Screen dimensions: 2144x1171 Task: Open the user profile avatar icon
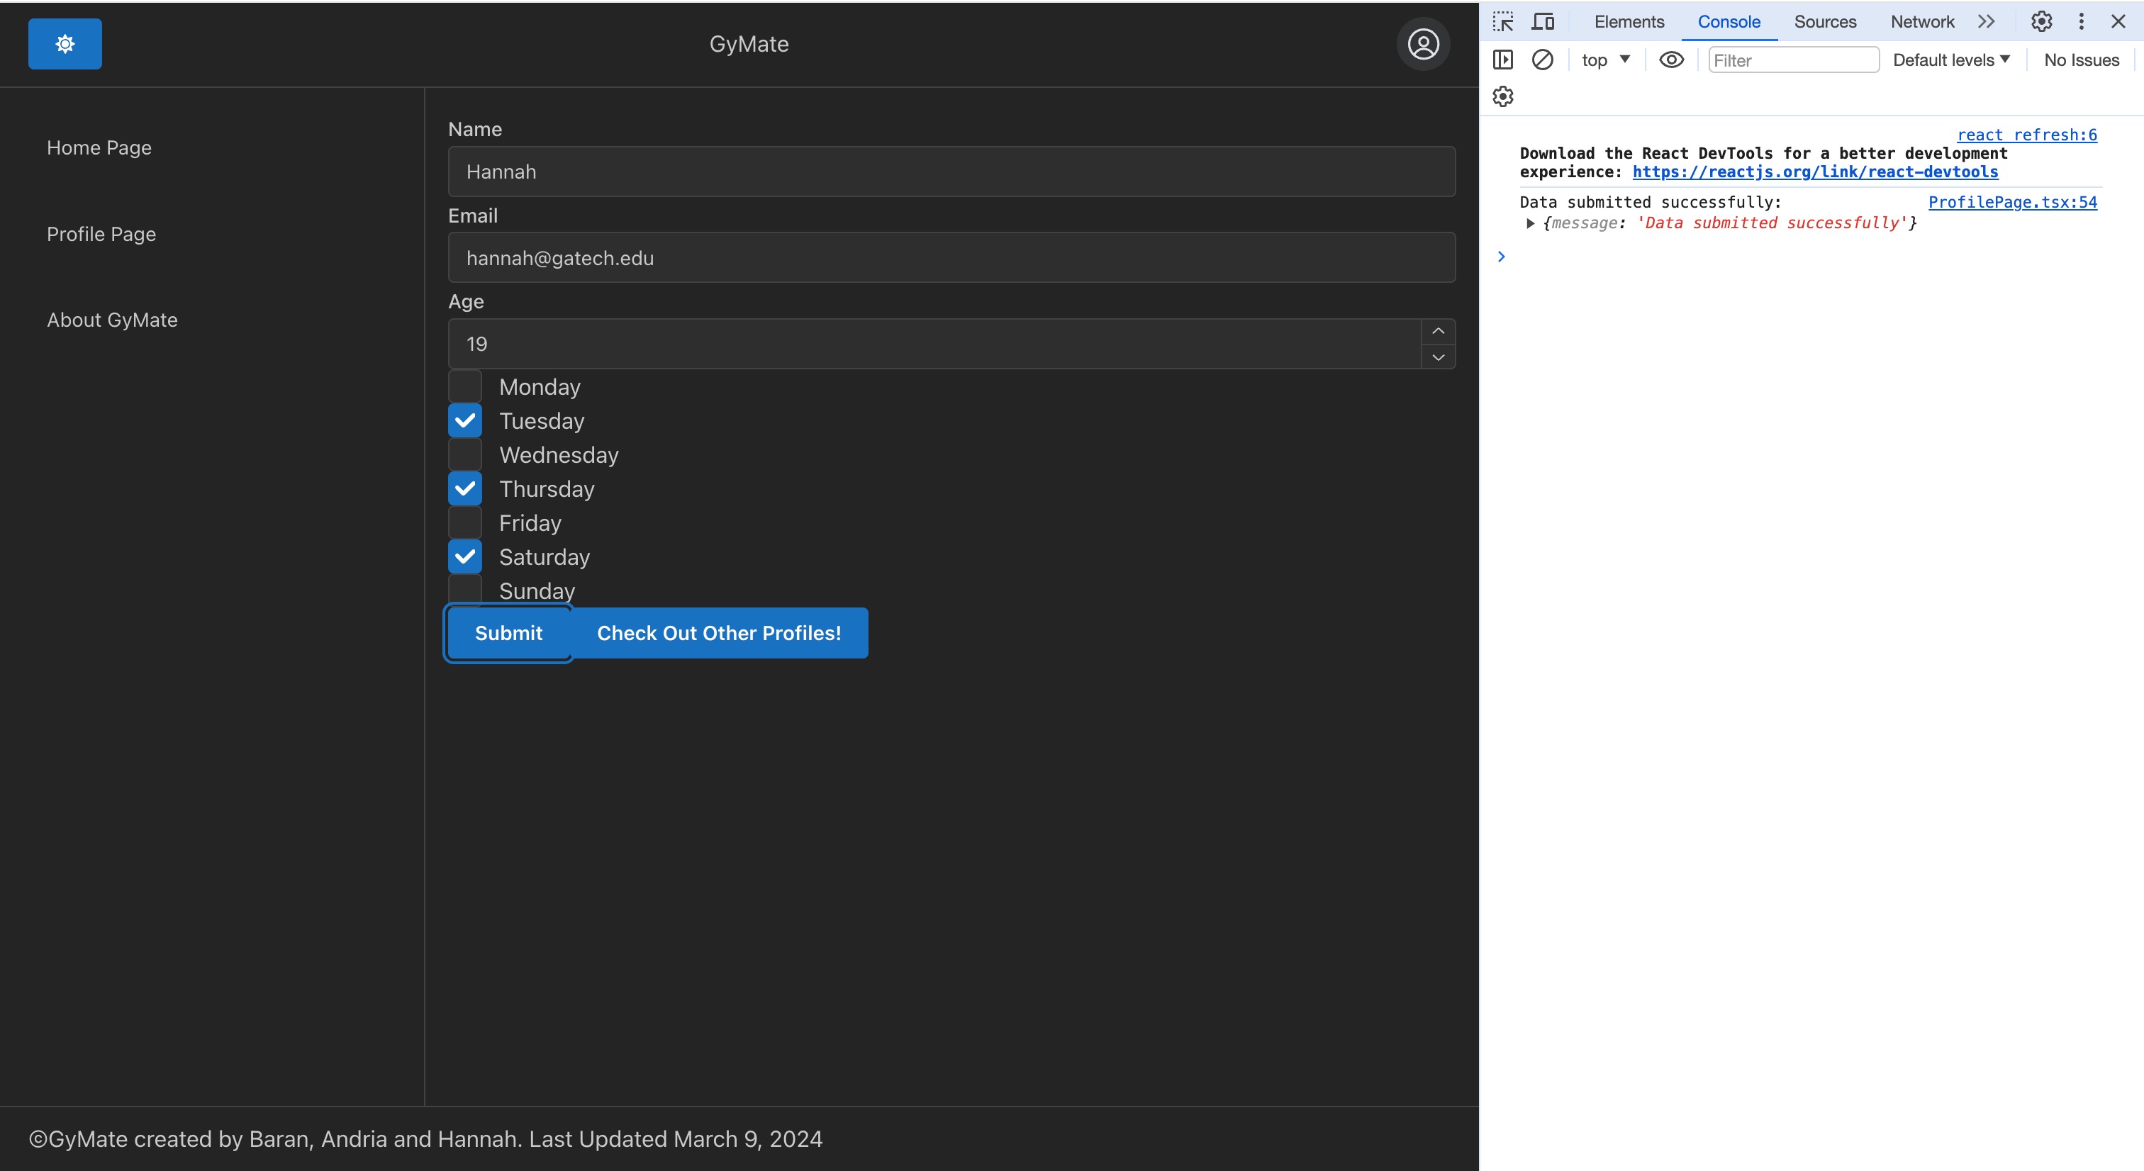1422,44
